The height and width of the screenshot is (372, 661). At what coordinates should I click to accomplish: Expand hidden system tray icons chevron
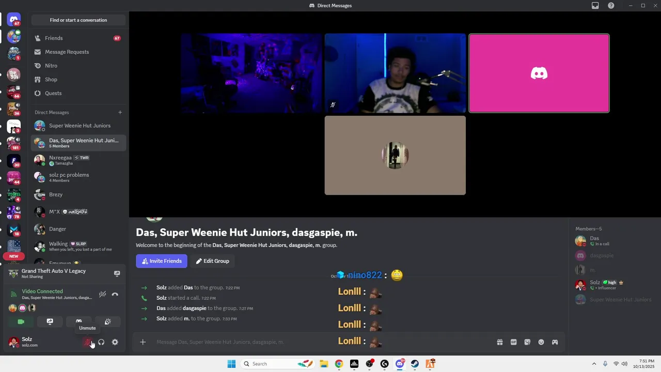pos(594,364)
